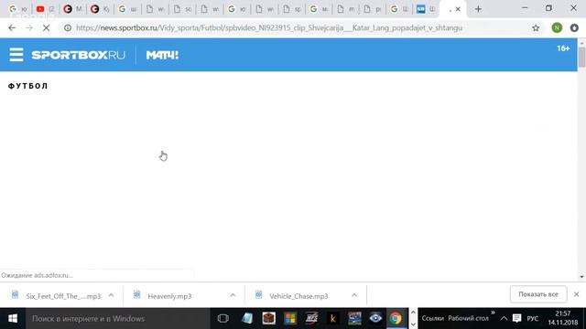This screenshot has height=329, width=586.
Task: Launch the NFS game taskbar icon
Action: click(311, 319)
